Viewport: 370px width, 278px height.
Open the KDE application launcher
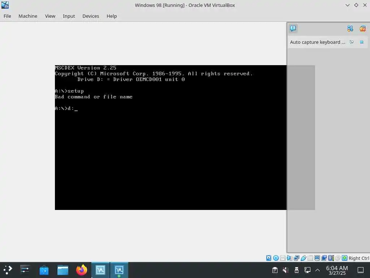(x=8, y=270)
